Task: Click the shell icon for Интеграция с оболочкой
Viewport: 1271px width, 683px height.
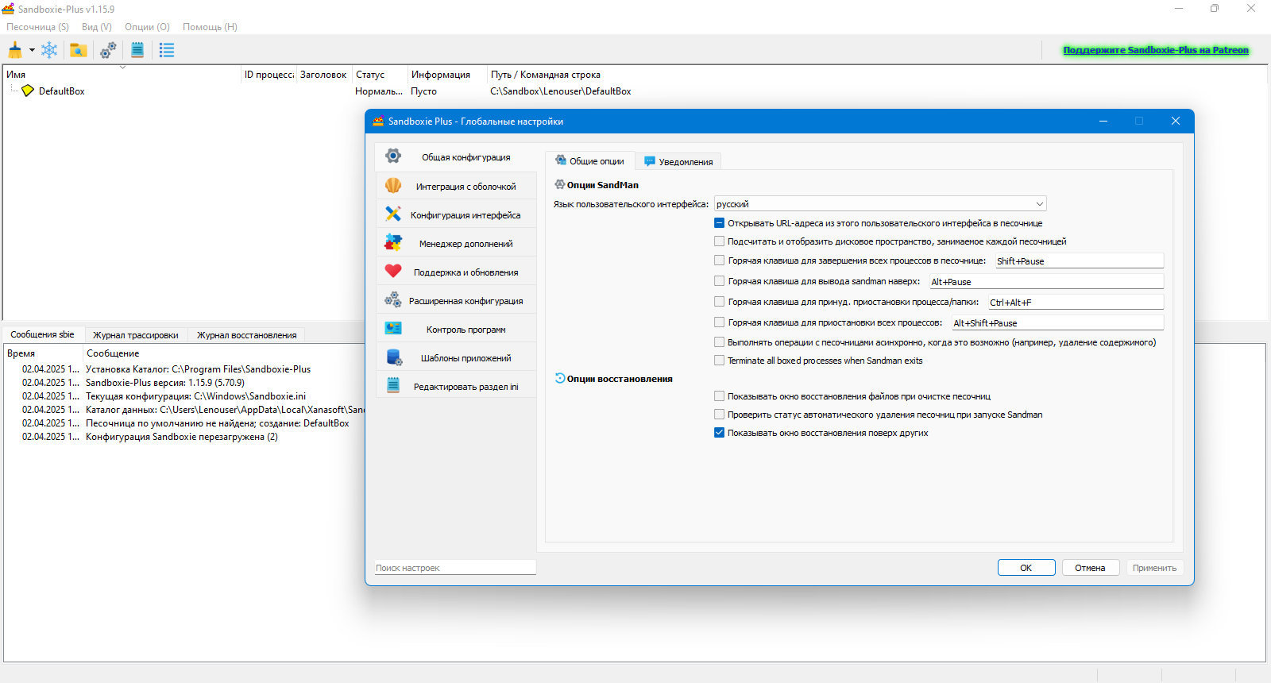Action: coord(393,185)
